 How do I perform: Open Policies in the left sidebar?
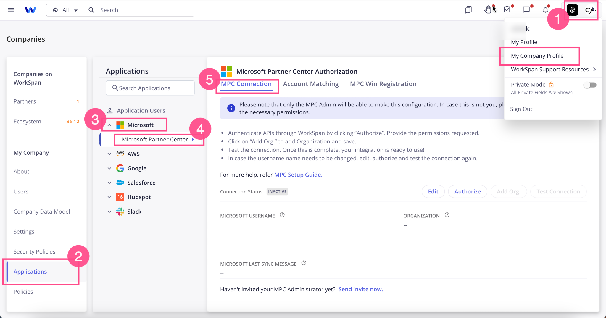[23, 292]
